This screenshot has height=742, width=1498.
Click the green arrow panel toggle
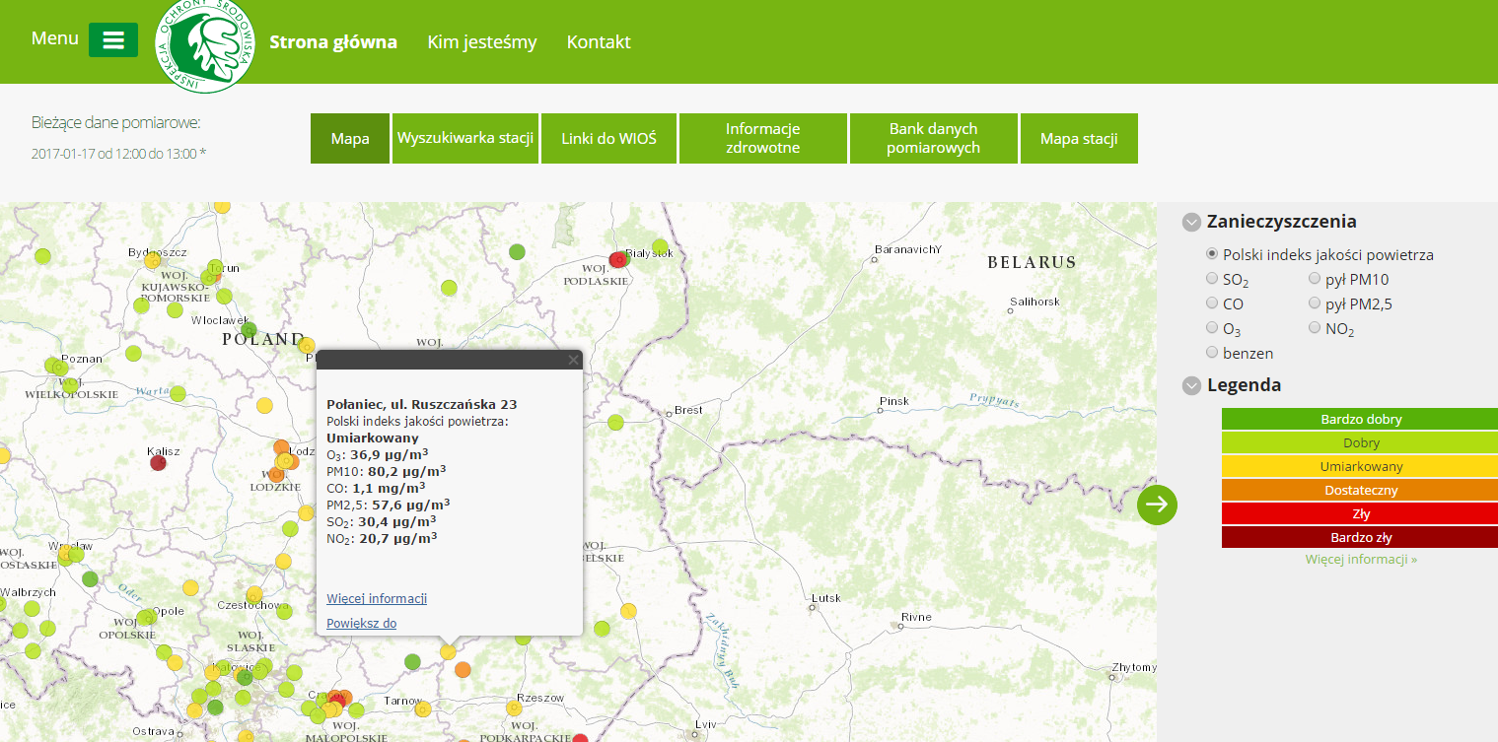tap(1157, 505)
